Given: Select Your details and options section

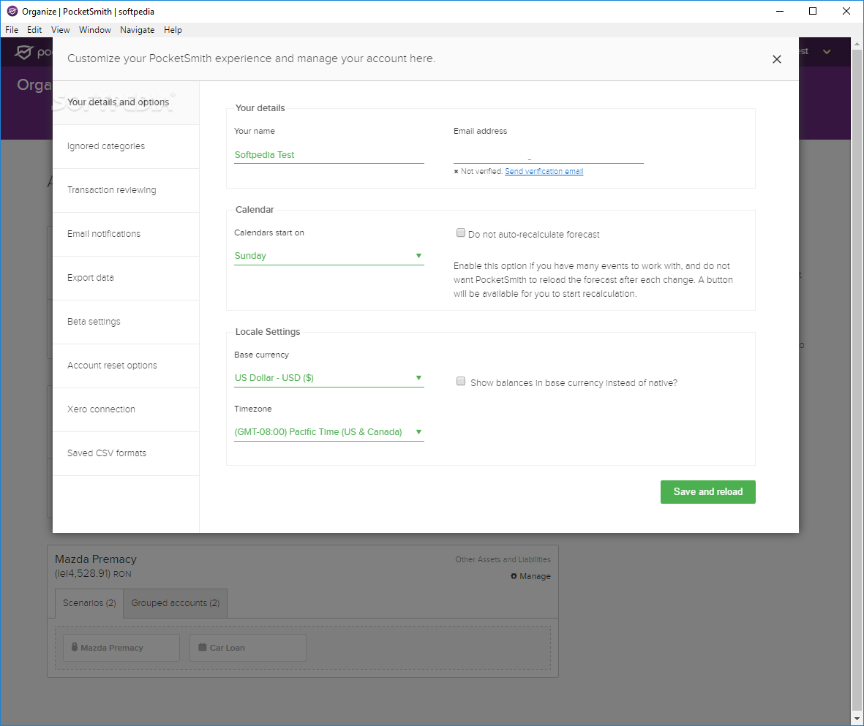Looking at the screenshot, I should (x=126, y=102).
